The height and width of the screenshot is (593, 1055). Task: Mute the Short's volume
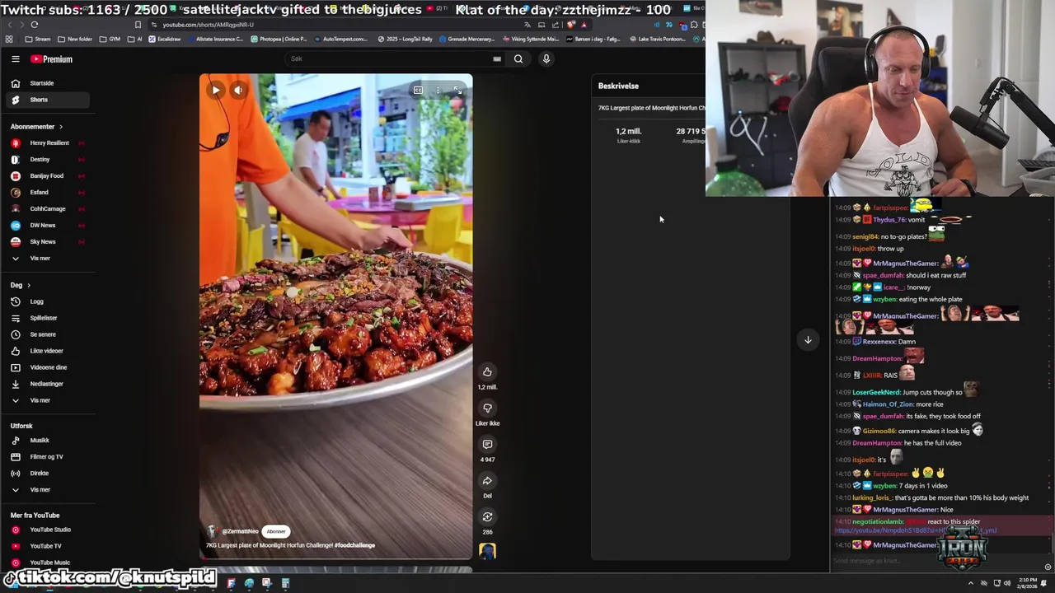pyautogui.click(x=237, y=90)
